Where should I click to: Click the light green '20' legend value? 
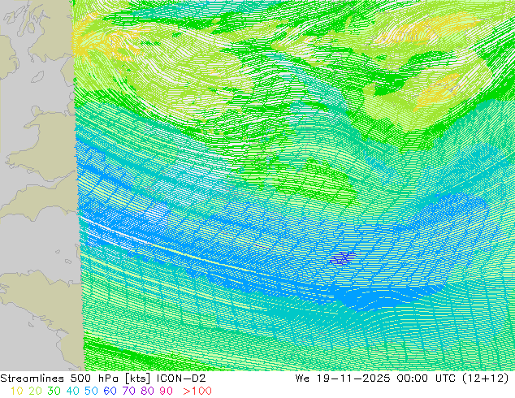35,391
